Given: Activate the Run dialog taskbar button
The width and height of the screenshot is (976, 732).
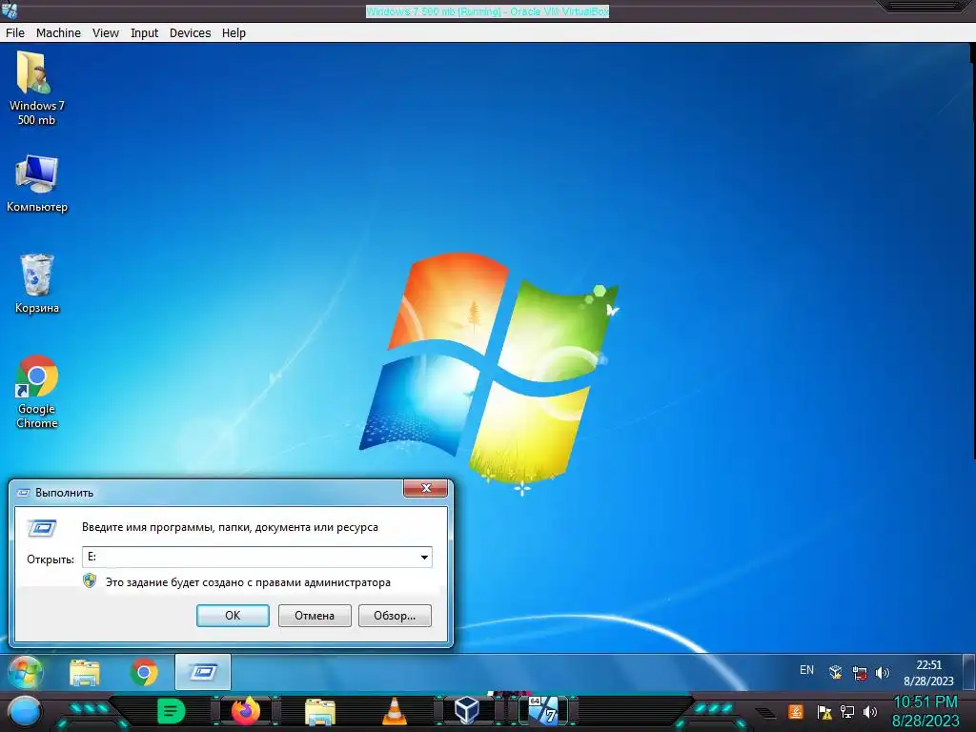Looking at the screenshot, I should pyautogui.click(x=203, y=672).
